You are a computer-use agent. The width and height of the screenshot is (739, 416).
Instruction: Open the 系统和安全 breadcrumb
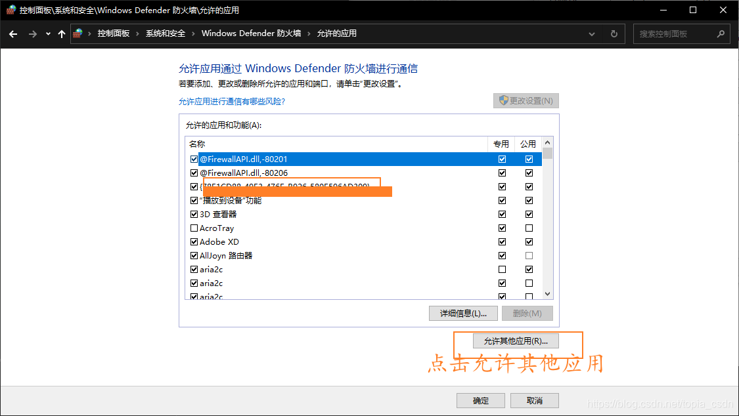(166, 33)
